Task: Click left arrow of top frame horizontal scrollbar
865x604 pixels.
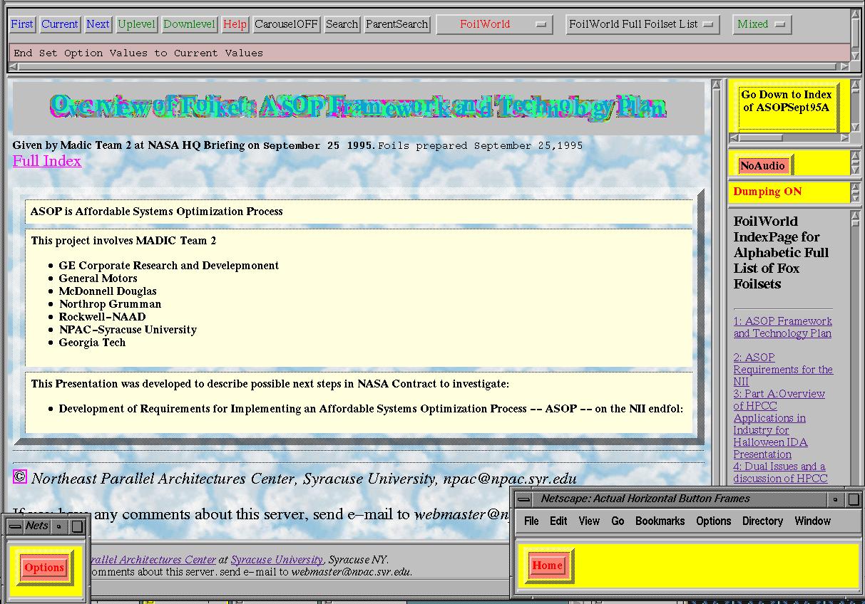Action: pos(13,67)
